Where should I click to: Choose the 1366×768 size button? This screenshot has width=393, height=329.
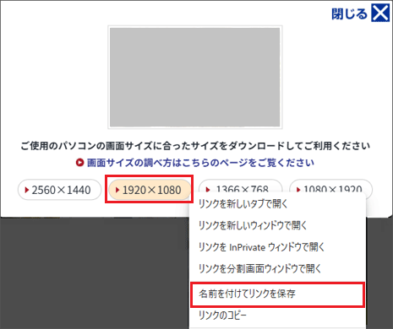240,186
